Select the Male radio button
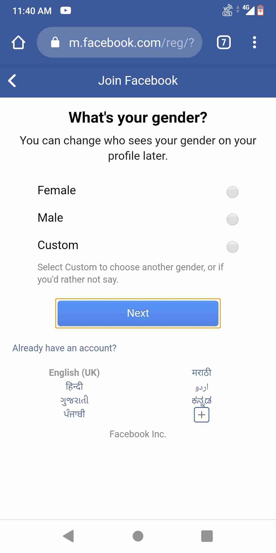Viewport: 276px width, 553px height. point(232,219)
